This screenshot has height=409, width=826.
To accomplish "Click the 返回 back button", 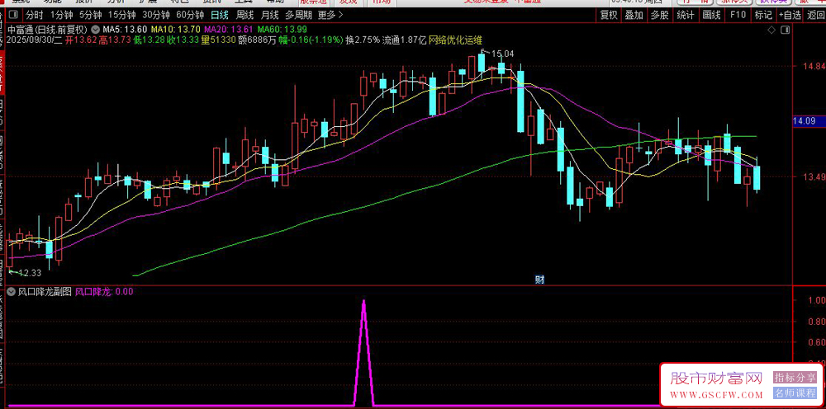I will coord(815,15).
